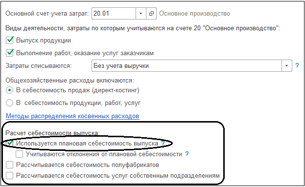Select В себестоимость продукции, работ, услуг radio

(x=9, y=103)
